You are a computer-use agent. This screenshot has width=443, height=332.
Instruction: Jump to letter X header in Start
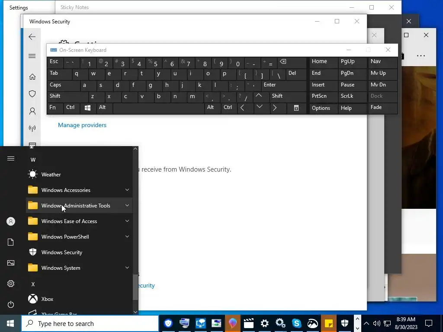[33, 284]
